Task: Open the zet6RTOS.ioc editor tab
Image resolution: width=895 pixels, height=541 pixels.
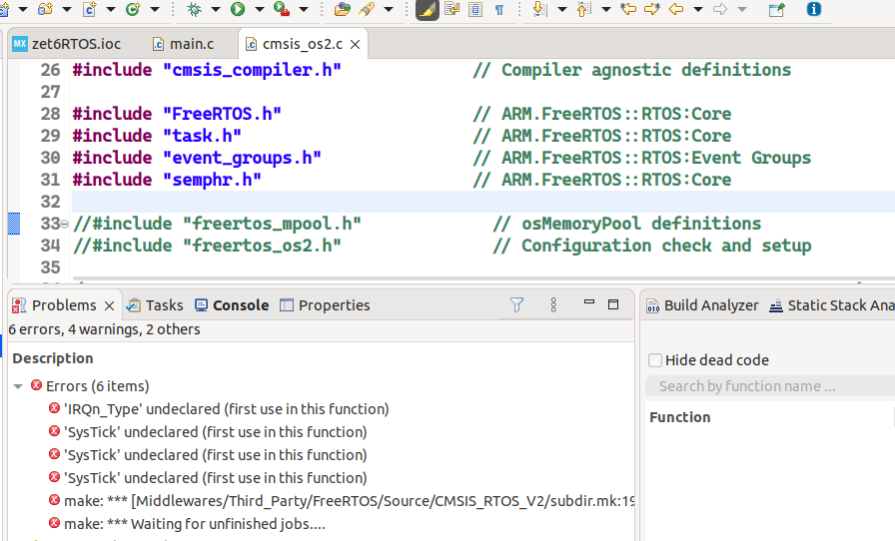Action: click(x=74, y=45)
